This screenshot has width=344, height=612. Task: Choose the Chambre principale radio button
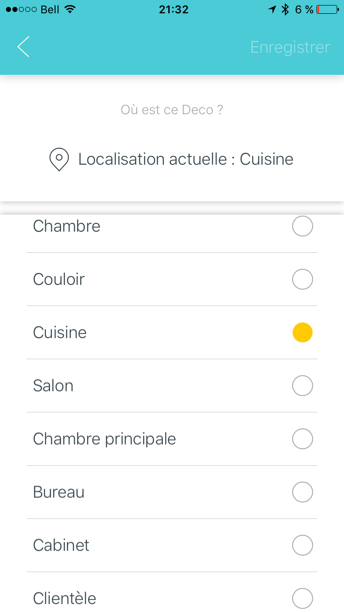[303, 439]
